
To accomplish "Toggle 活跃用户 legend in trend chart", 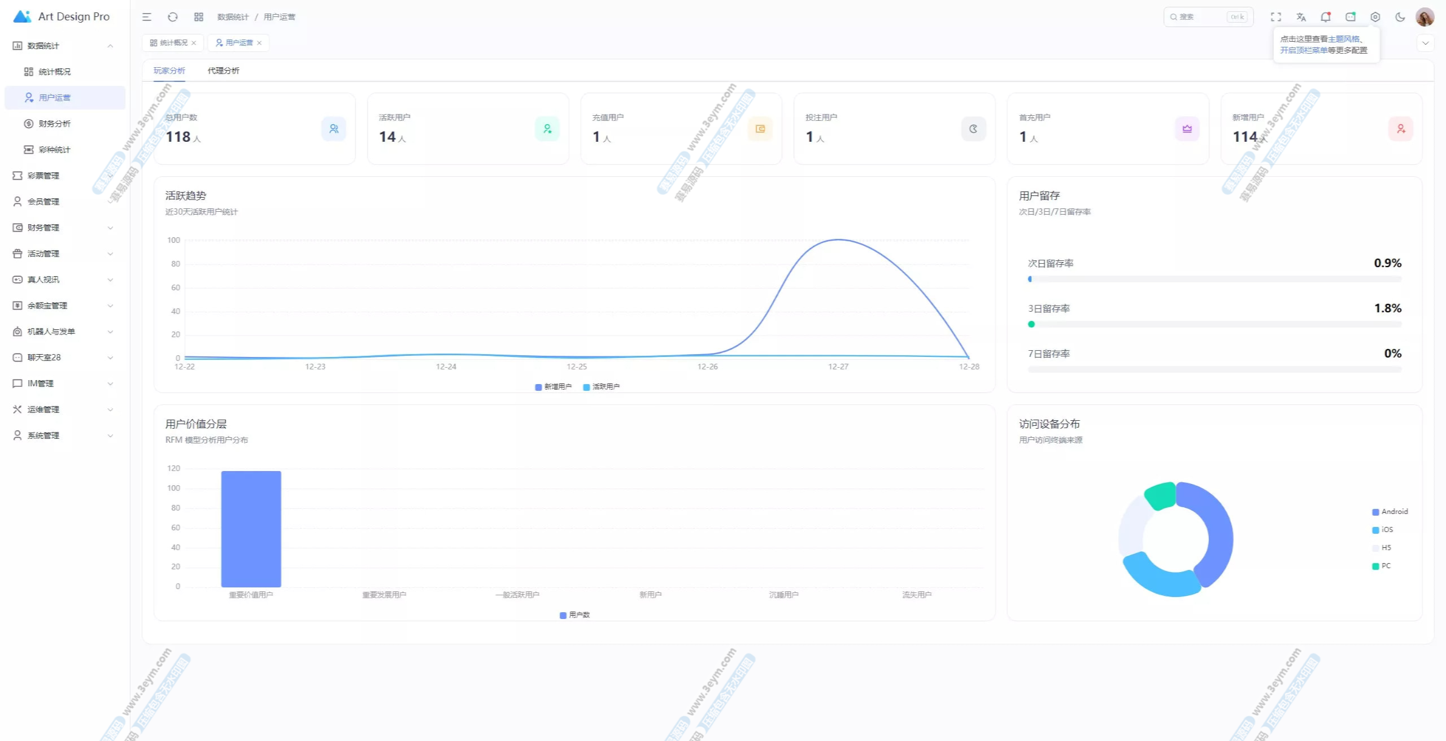I will coord(601,387).
